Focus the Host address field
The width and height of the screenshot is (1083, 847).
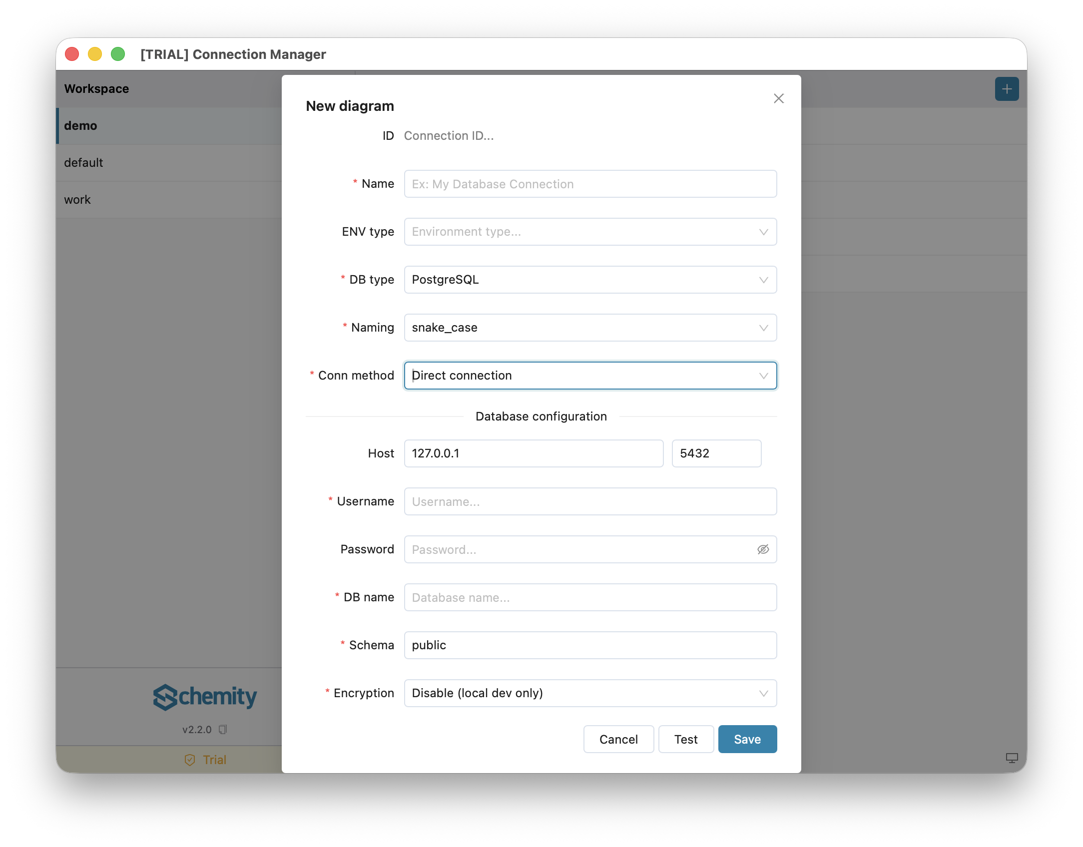[x=534, y=453]
